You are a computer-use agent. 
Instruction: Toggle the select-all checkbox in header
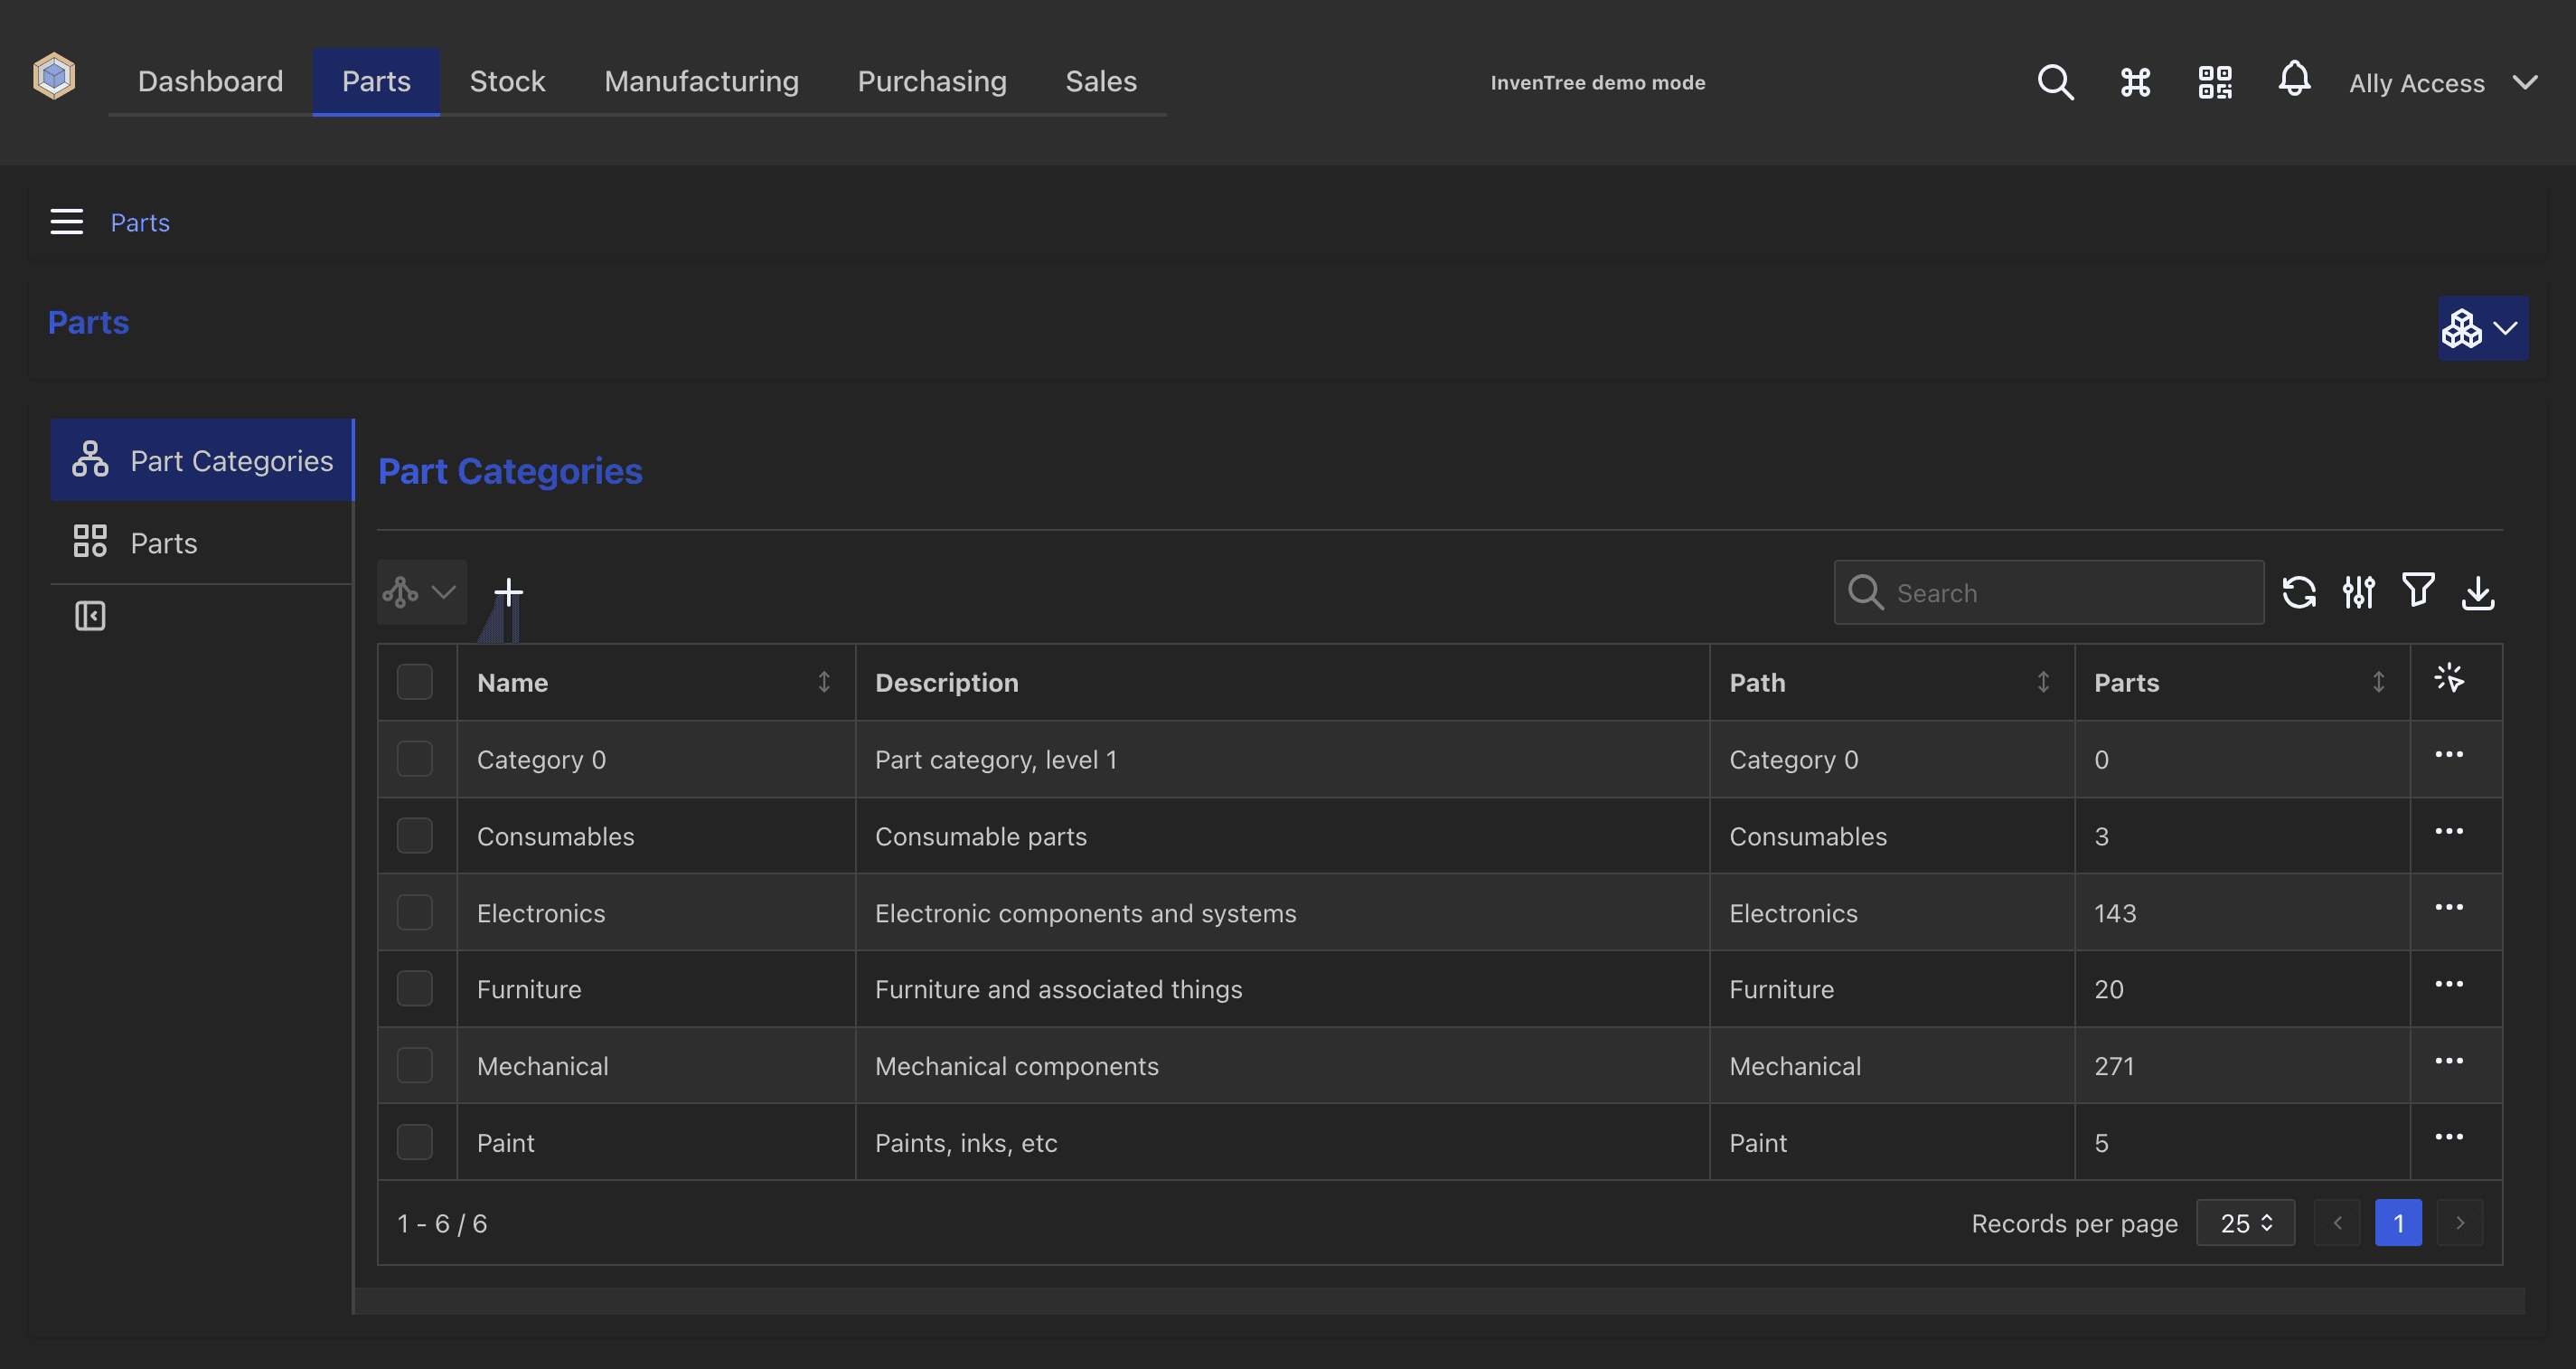[x=415, y=683]
